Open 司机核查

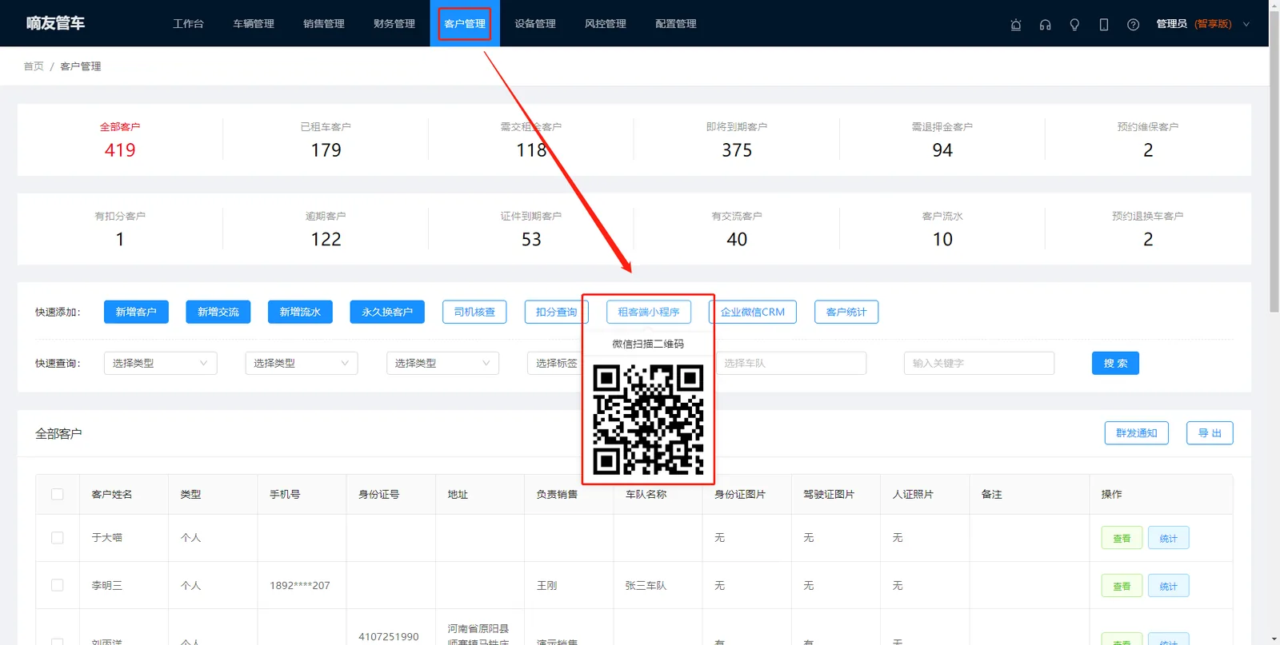[474, 312]
